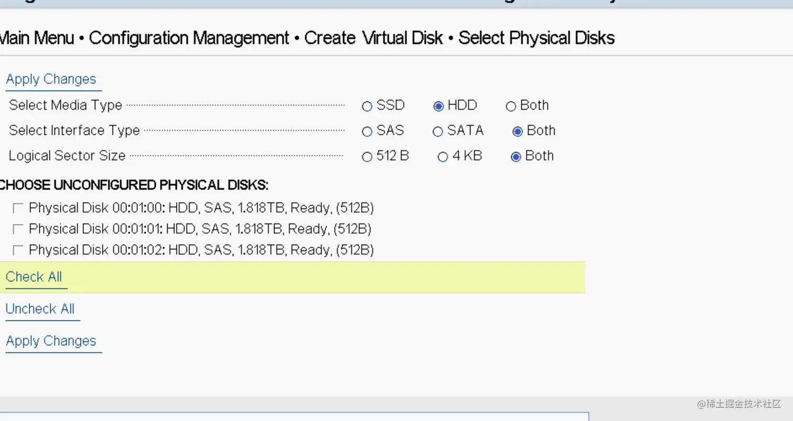Click the bottom Apply Changes link
The width and height of the screenshot is (793, 421).
[x=51, y=341]
